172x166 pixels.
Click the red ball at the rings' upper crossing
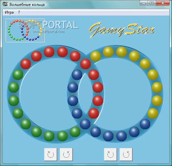(x=85, y=64)
